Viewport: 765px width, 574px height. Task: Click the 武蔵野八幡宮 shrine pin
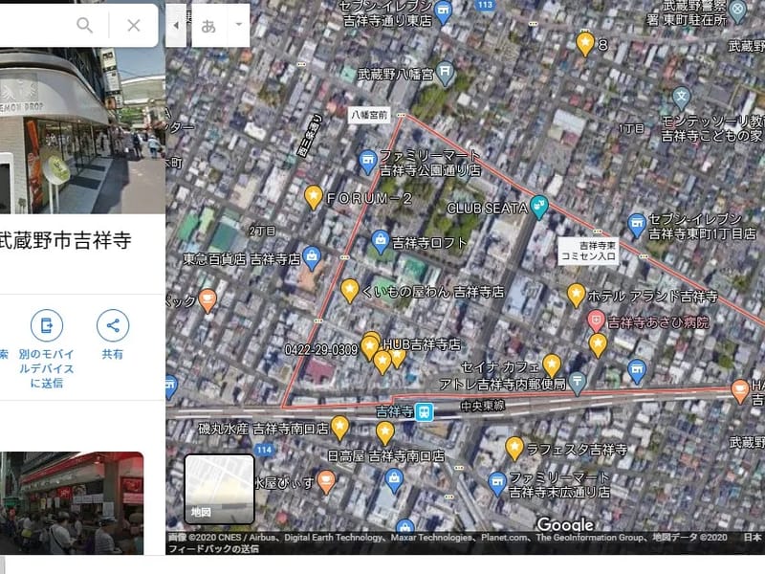pyautogui.click(x=445, y=74)
